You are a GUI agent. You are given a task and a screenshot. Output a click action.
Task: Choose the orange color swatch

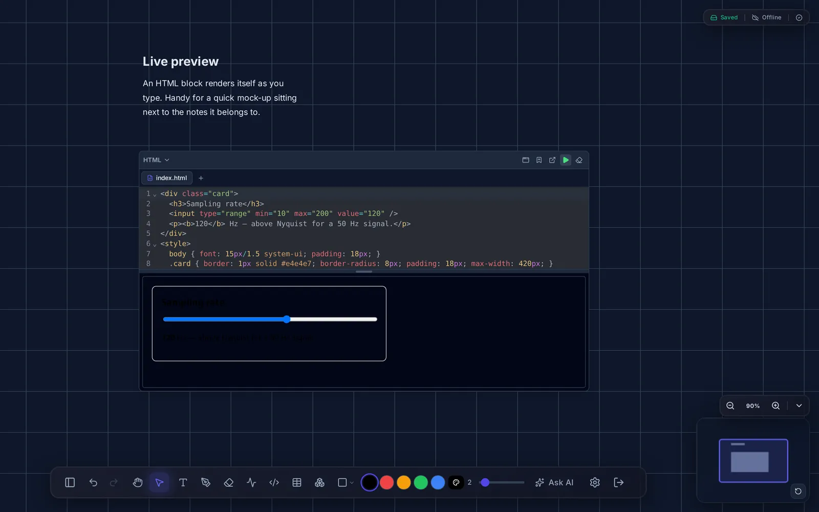pyautogui.click(x=404, y=482)
